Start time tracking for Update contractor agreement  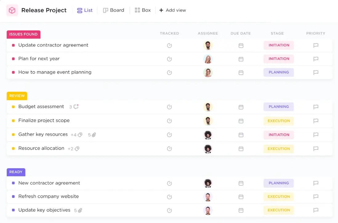click(x=169, y=46)
